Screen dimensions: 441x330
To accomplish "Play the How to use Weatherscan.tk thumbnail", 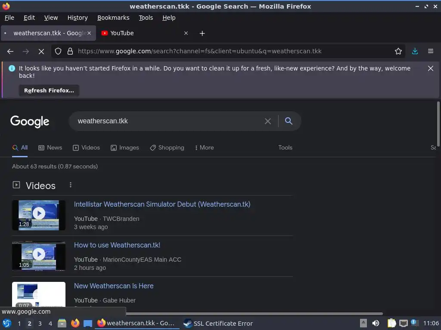I will (x=39, y=256).
